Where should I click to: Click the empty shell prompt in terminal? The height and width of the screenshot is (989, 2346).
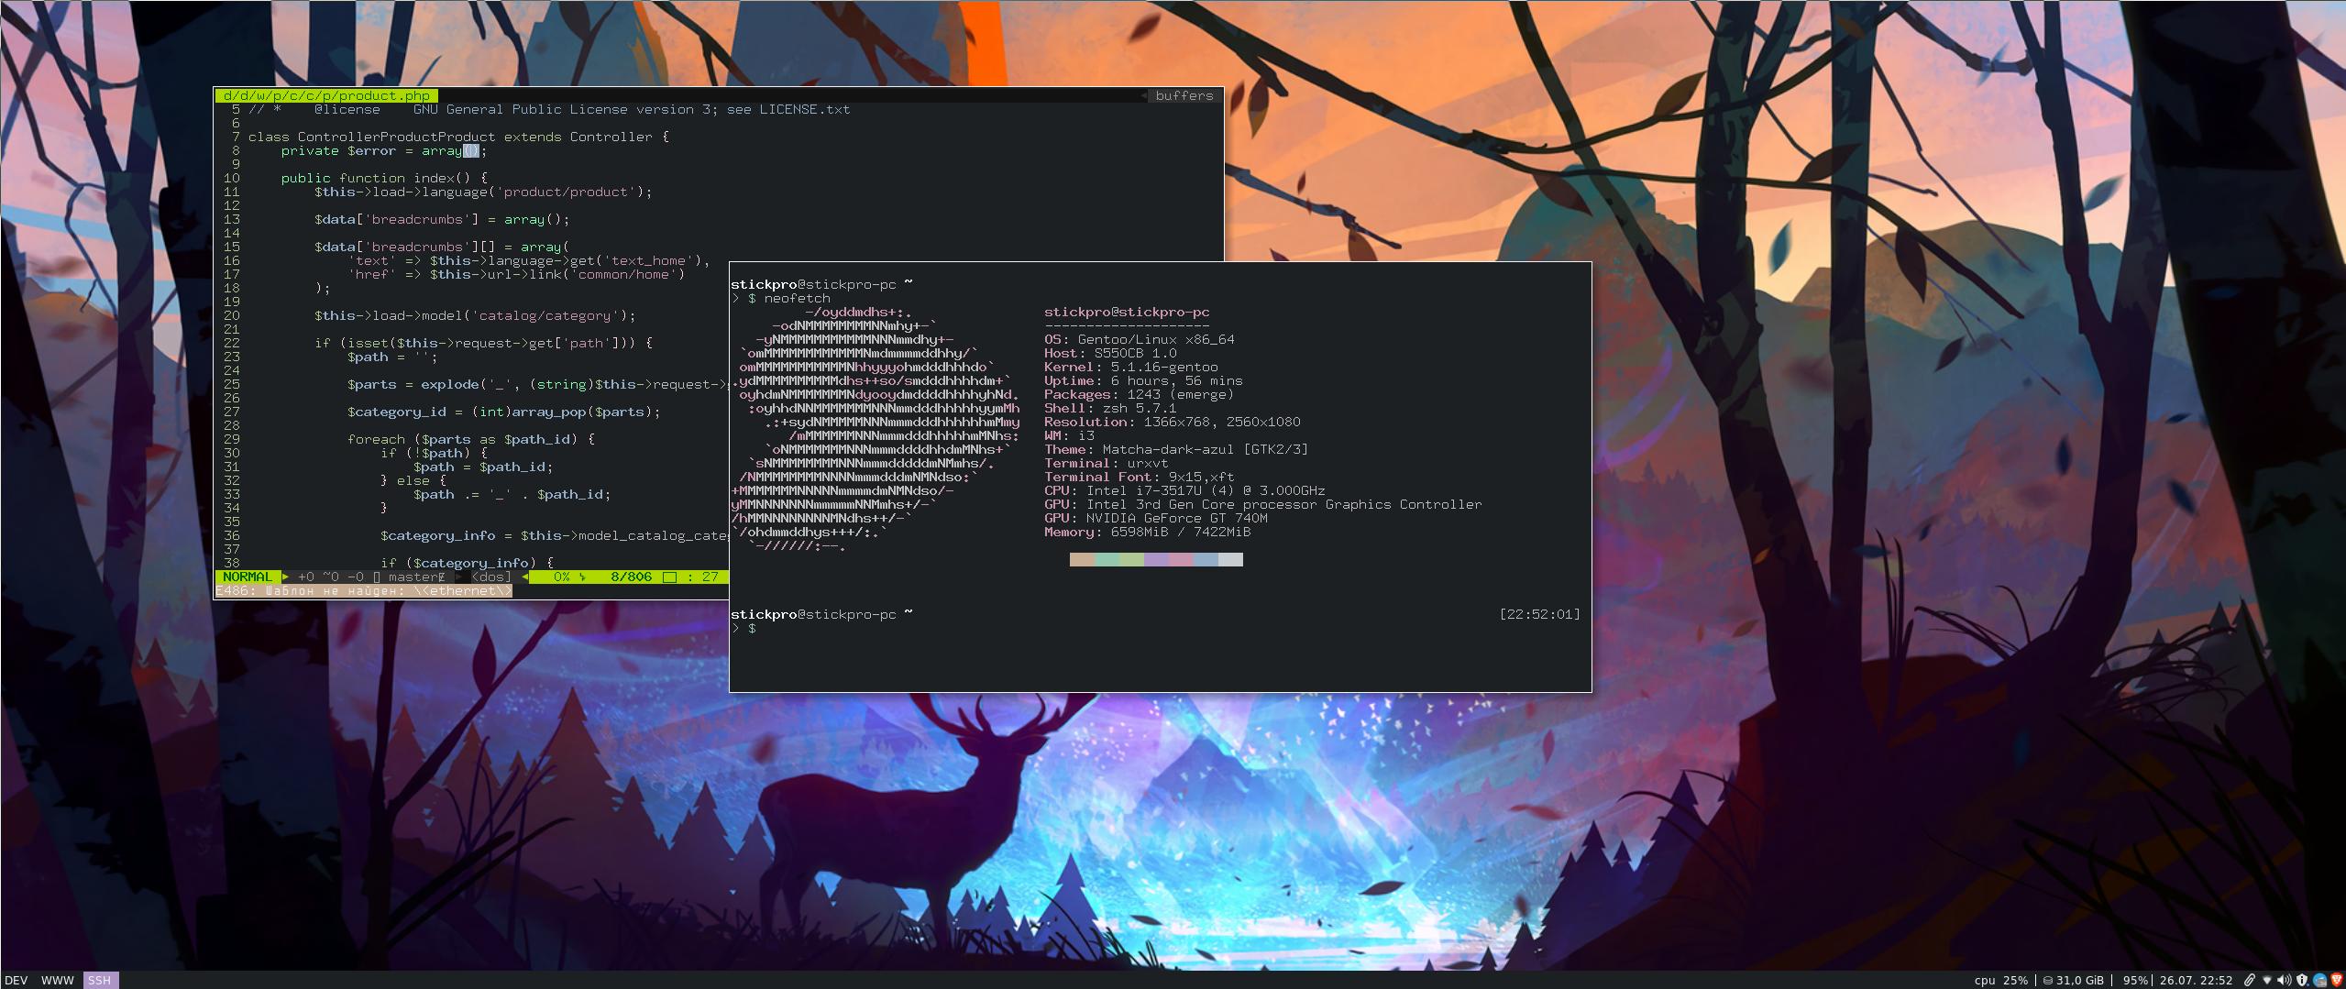coord(744,628)
